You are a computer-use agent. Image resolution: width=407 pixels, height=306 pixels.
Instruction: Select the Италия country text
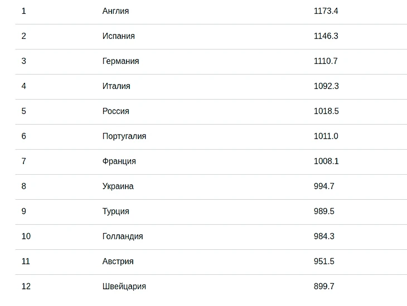click(116, 86)
